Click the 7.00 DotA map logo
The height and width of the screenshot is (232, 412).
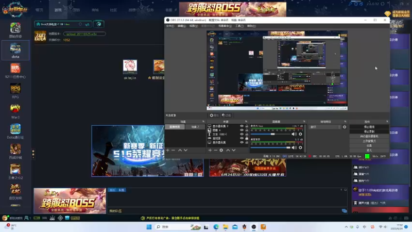pos(40,37)
